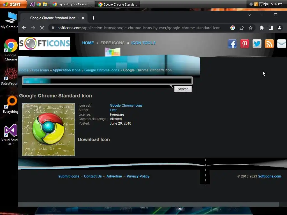This screenshot has width=287, height=215.
Task: Open the Facebook social icon
Action: click(x=232, y=44)
